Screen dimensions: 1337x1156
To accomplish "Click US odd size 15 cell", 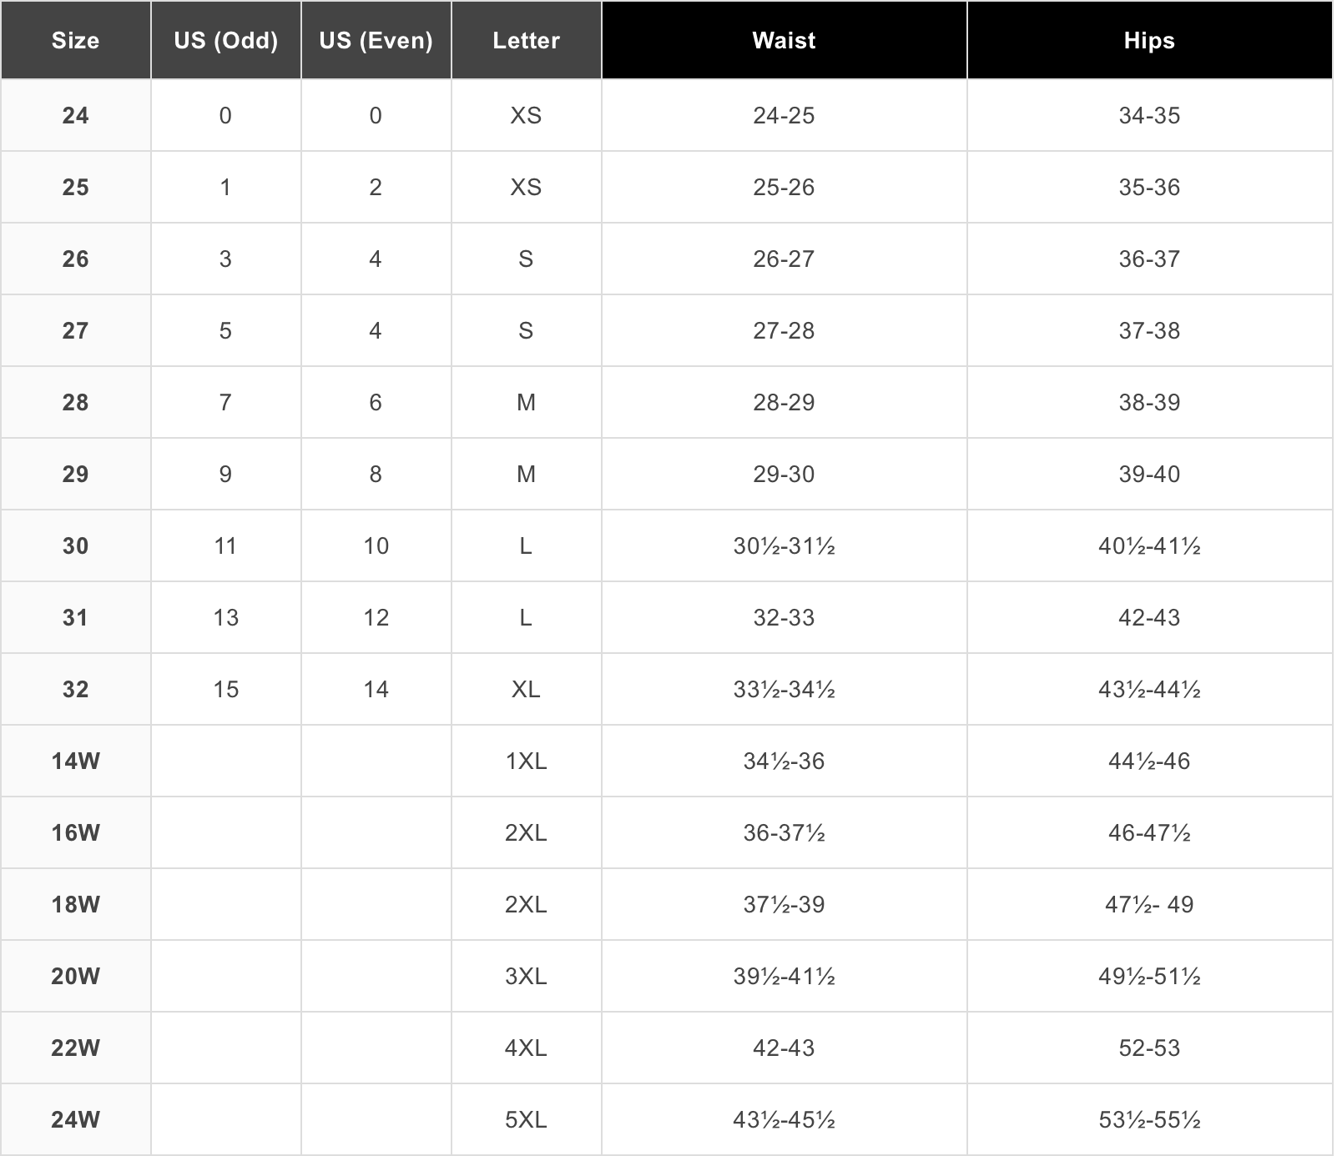I will [x=226, y=689].
